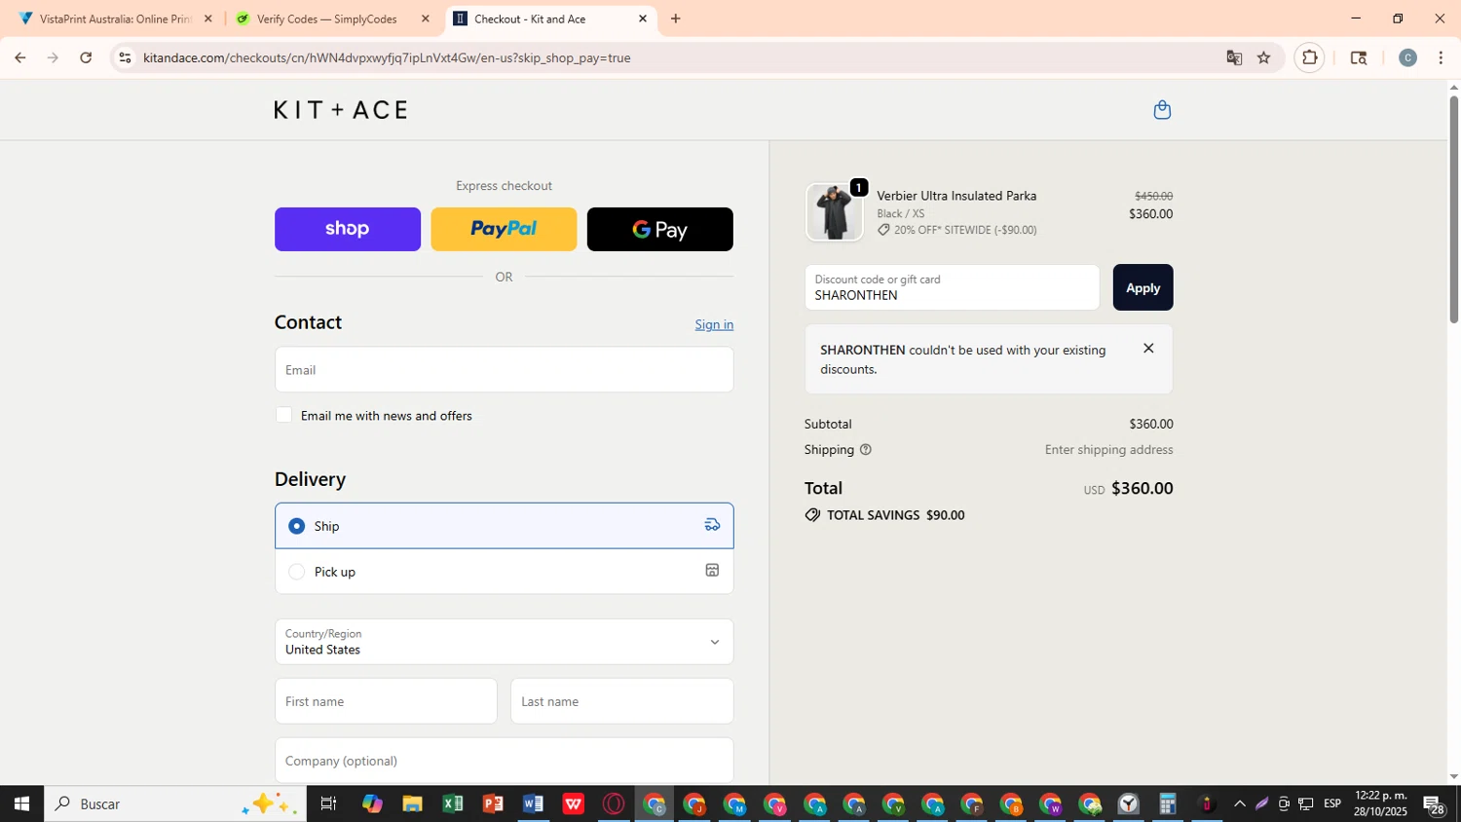Open a new browser tab
Image resolution: width=1461 pixels, height=822 pixels.
(x=676, y=19)
